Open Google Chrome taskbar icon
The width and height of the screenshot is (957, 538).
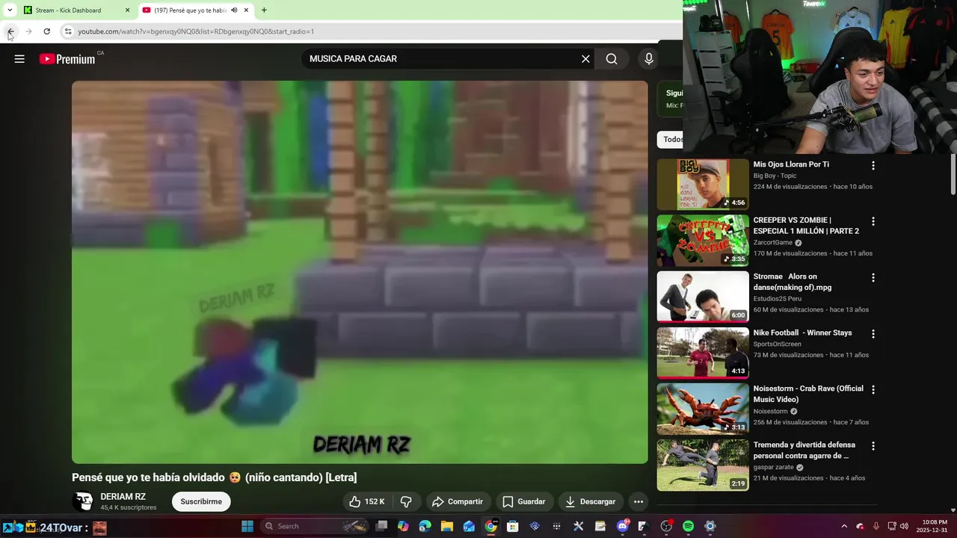[490, 526]
